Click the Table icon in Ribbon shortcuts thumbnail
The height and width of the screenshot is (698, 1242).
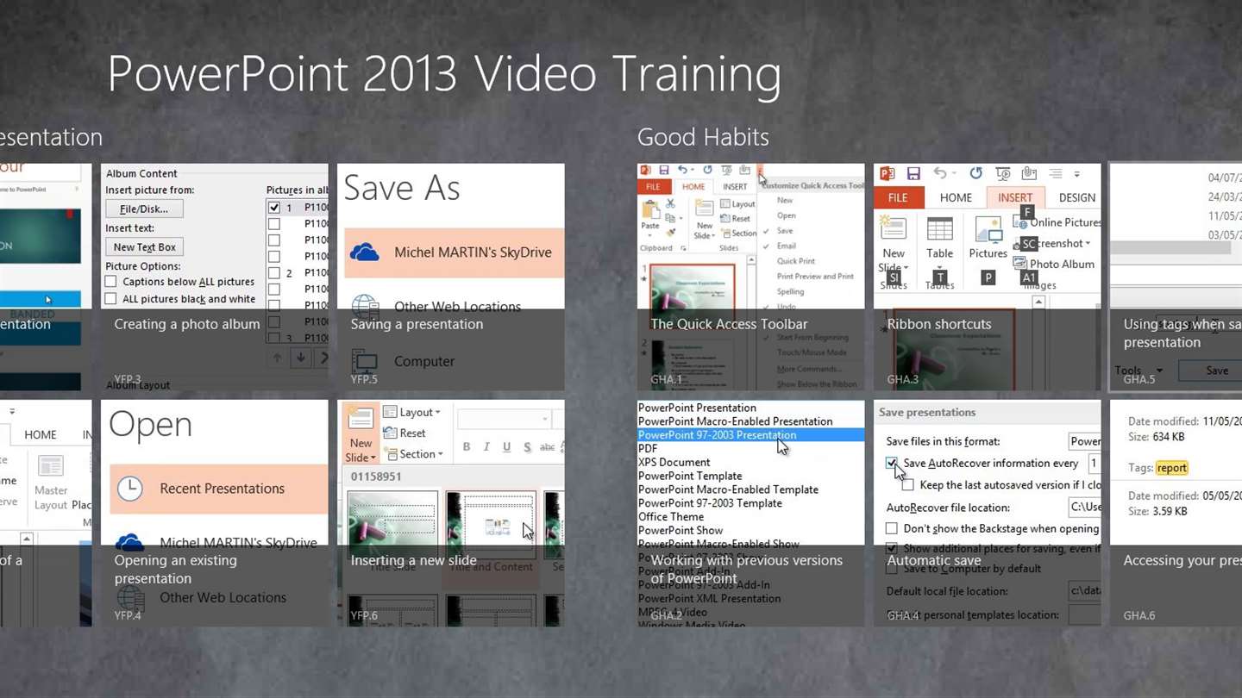[939, 230]
